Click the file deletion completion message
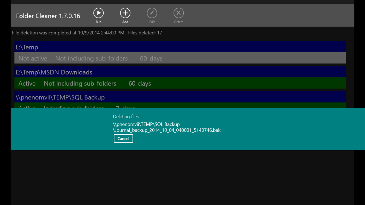This screenshot has width=365, height=205. (87, 33)
